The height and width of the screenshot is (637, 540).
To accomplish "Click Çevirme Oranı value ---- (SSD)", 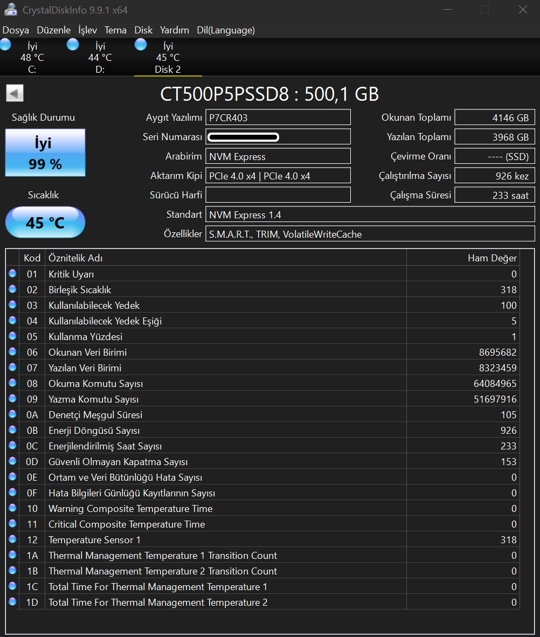I will 495,156.
